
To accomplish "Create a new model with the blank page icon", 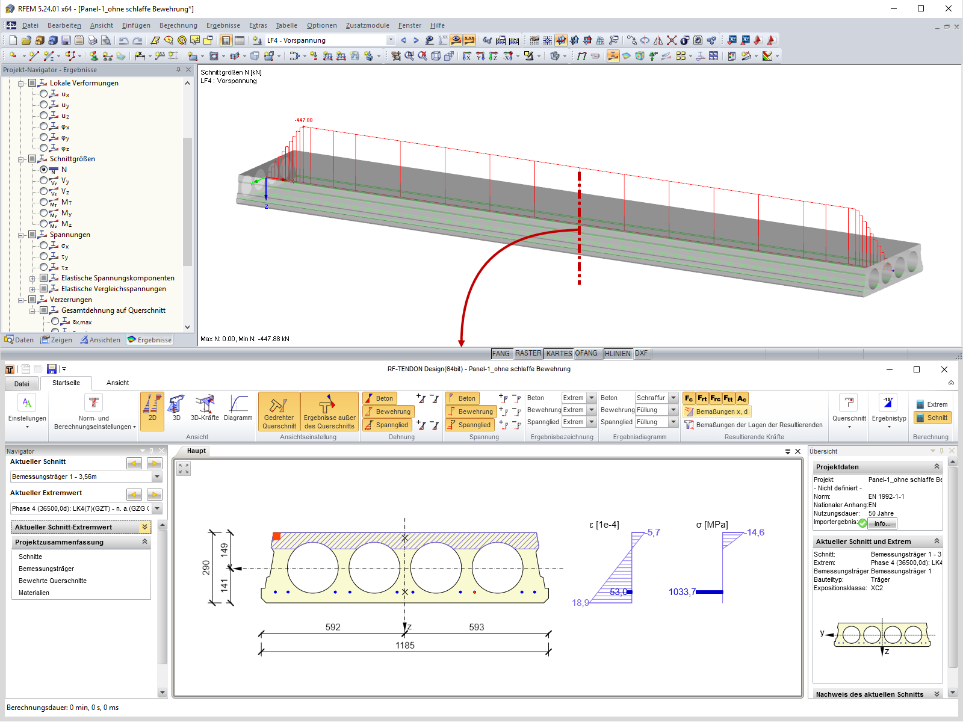I will [x=13, y=40].
